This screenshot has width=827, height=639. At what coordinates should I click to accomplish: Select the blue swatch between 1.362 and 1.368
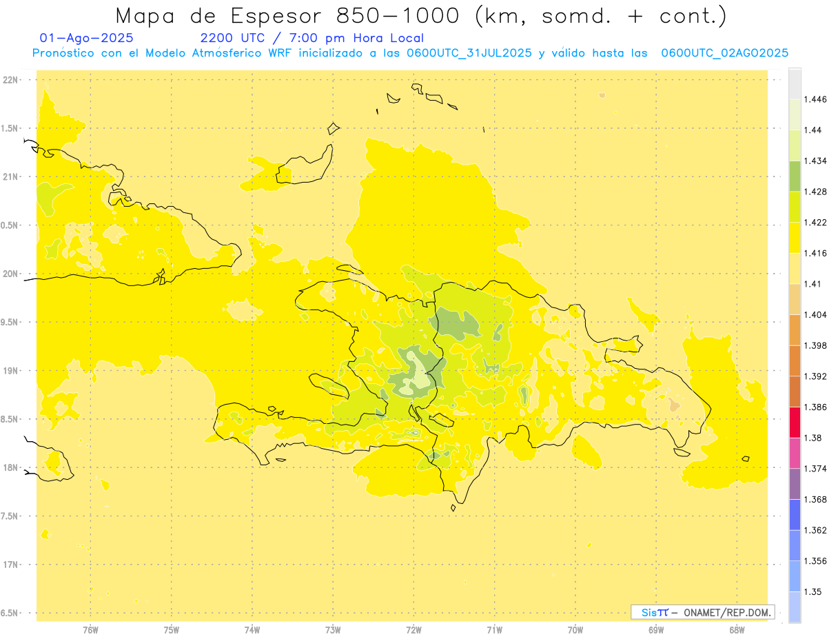795,515
